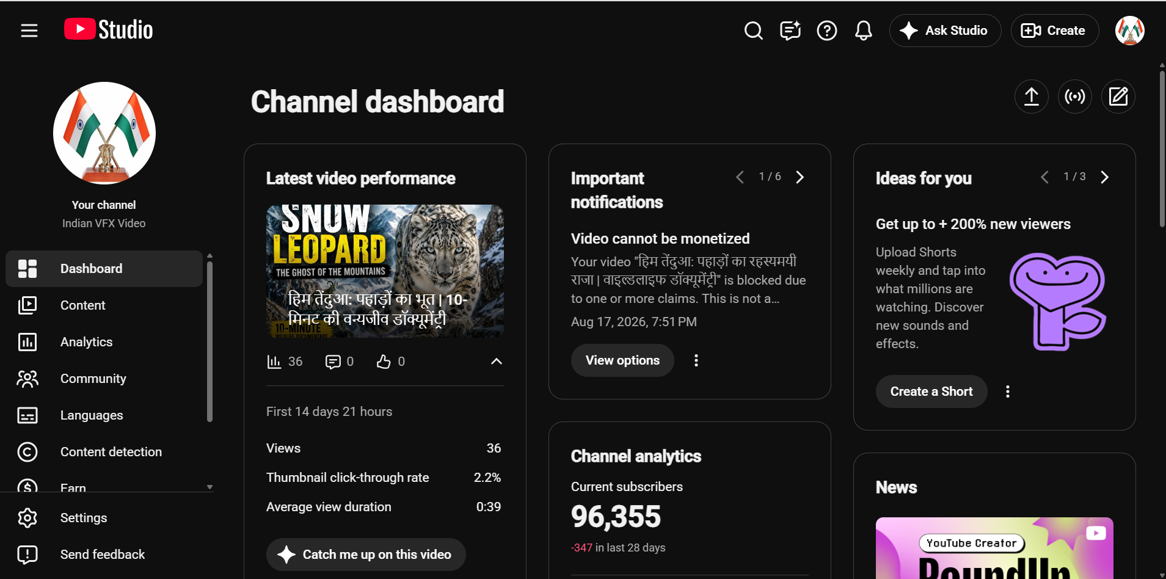The image size is (1166, 579).
Task: Click the "Views" row label
Action: tap(283, 448)
